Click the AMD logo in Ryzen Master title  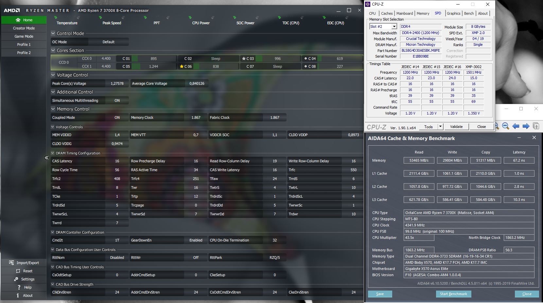[12, 10]
